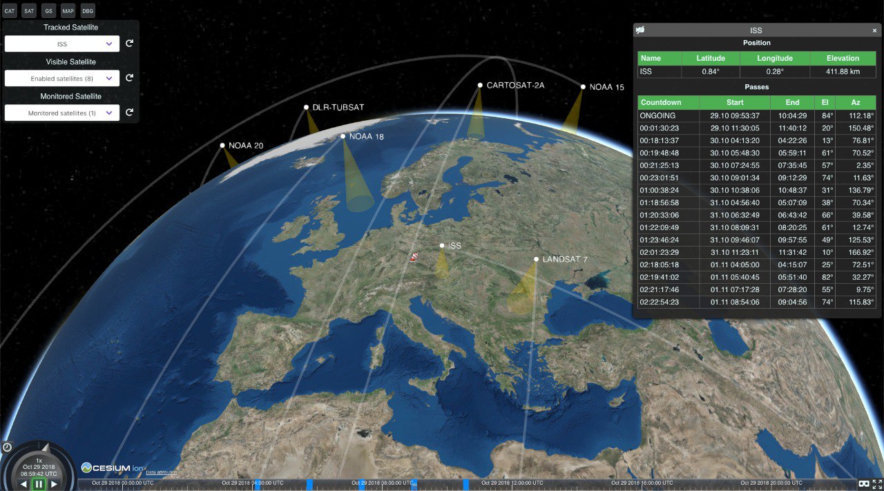This screenshot has height=491, width=884.
Task: Enable VR headset view mode
Action: [863, 484]
